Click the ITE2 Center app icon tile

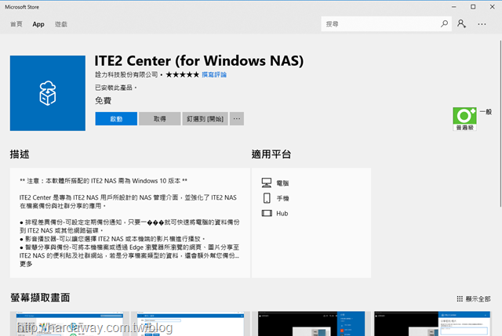tap(48, 93)
